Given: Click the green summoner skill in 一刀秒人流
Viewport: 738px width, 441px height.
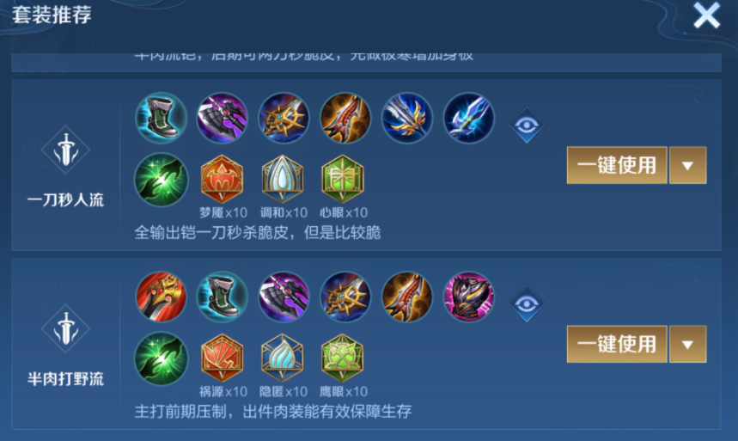Looking at the screenshot, I should tap(161, 180).
